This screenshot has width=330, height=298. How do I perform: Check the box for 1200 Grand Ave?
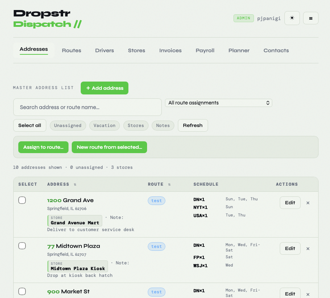22,200
